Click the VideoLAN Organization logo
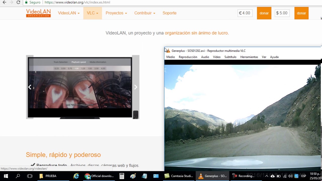322x181 pixels. pyautogui.click(x=38, y=13)
